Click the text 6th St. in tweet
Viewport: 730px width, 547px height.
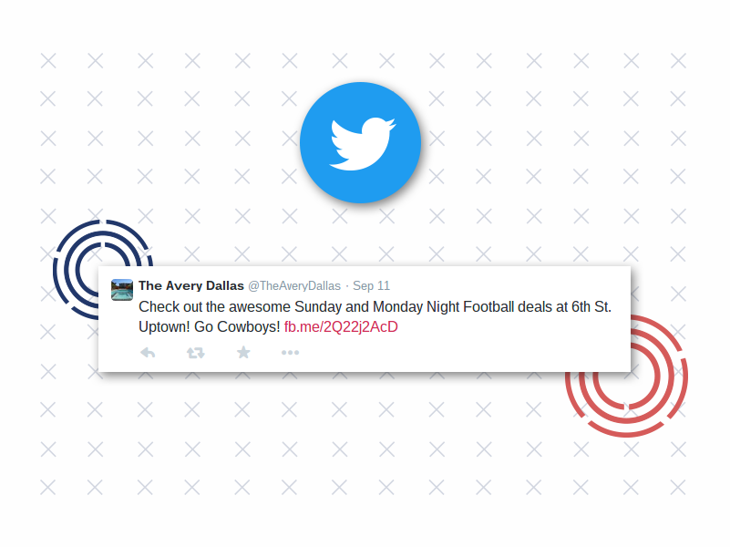[x=591, y=307]
